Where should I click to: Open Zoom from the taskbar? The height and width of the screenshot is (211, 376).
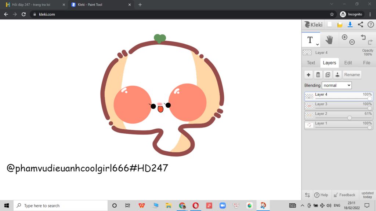point(223,206)
